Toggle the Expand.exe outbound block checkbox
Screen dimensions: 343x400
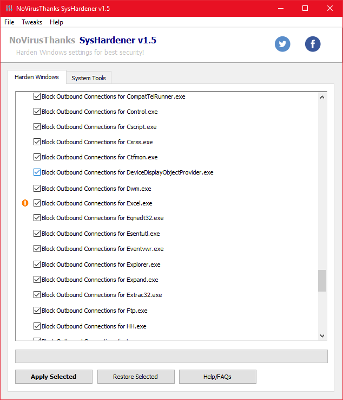tap(37, 280)
